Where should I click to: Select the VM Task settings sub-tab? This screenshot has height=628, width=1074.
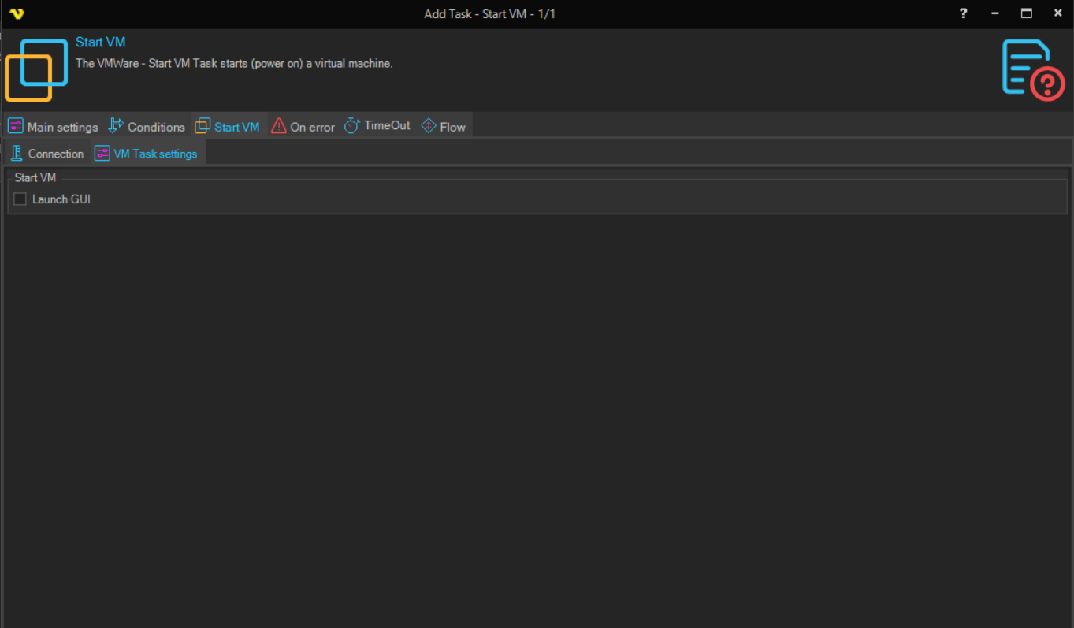[155, 154]
